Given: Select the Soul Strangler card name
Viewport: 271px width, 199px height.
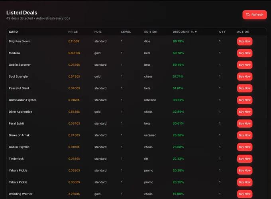Looking at the screenshot, I should pyautogui.click(x=19, y=76).
